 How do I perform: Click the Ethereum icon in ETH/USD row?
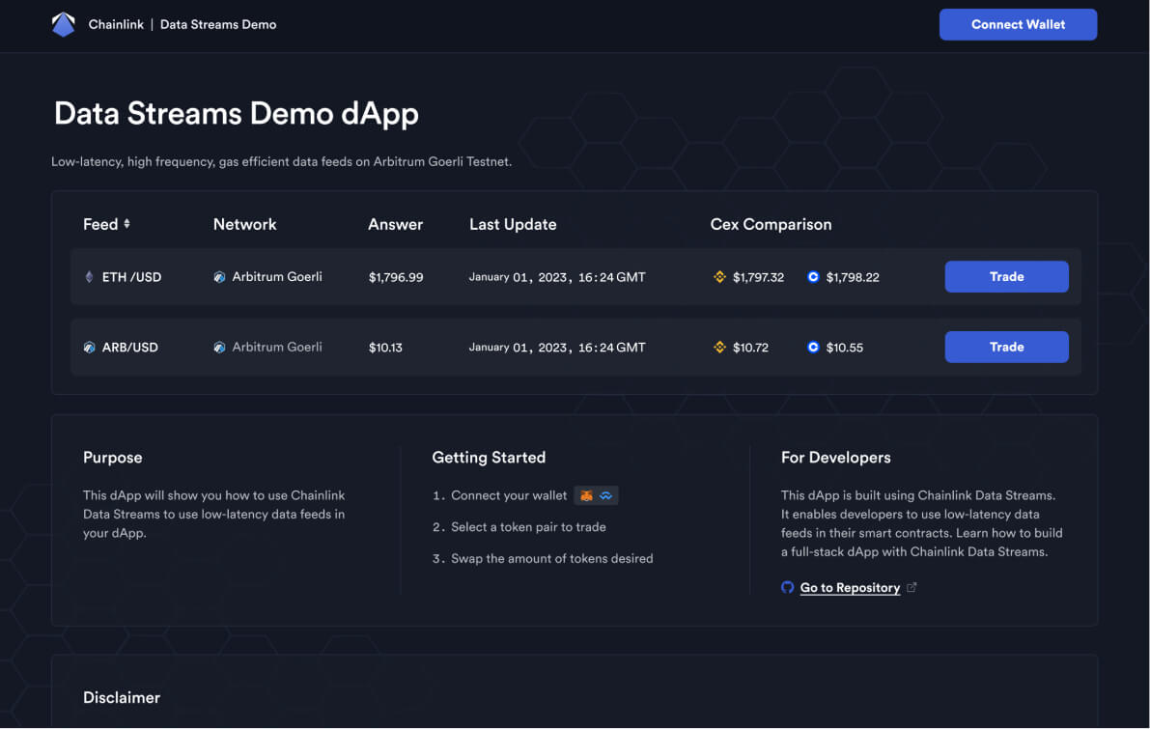point(90,277)
